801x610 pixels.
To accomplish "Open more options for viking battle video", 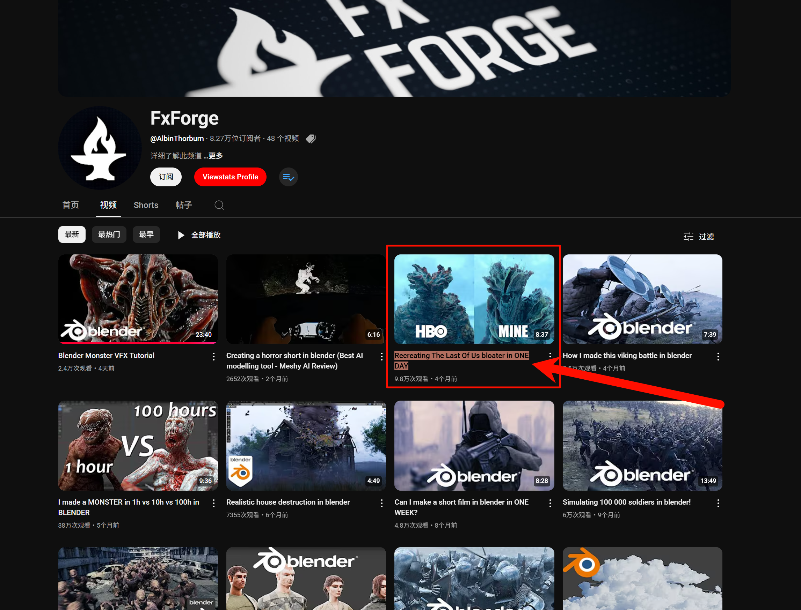I will [x=718, y=357].
